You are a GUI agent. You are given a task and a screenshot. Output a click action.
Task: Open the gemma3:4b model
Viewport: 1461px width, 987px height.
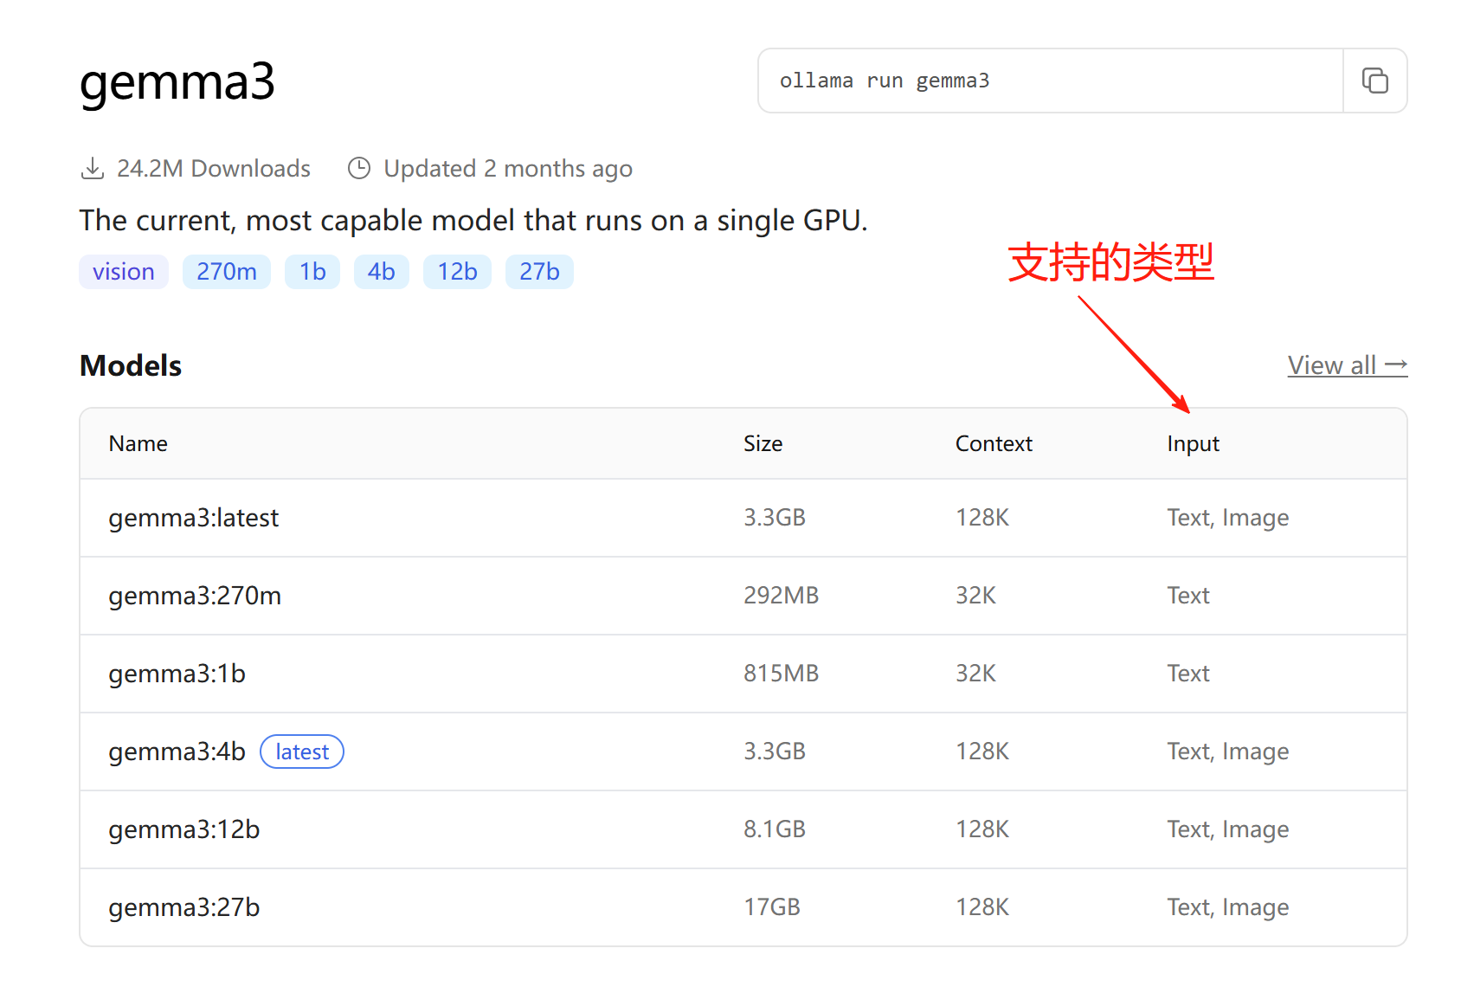coord(177,752)
